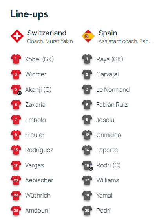Click coach name Murat Yakin
The width and height of the screenshot is (166, 224).
pos(59,41)
